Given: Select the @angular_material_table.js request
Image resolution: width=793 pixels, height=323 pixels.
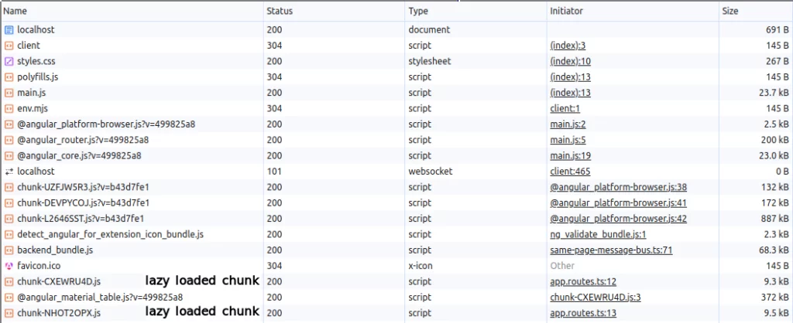Looking at the screenshot, I should pos(100,297).
